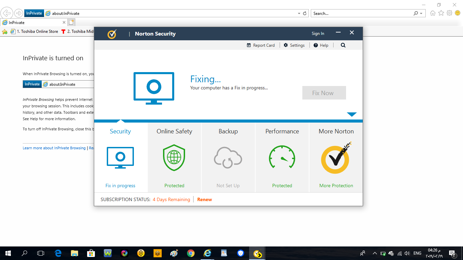Select the More Norton tab heading
The width and height of the screenshot is (463, 260).
point(336,131)
